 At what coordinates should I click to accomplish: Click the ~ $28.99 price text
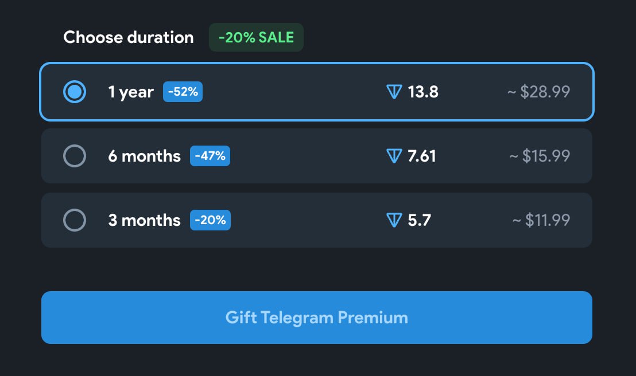tap(538, 92)
